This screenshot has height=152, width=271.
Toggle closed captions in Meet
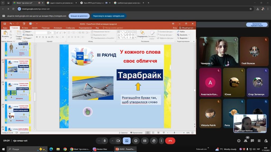point(145,141)
